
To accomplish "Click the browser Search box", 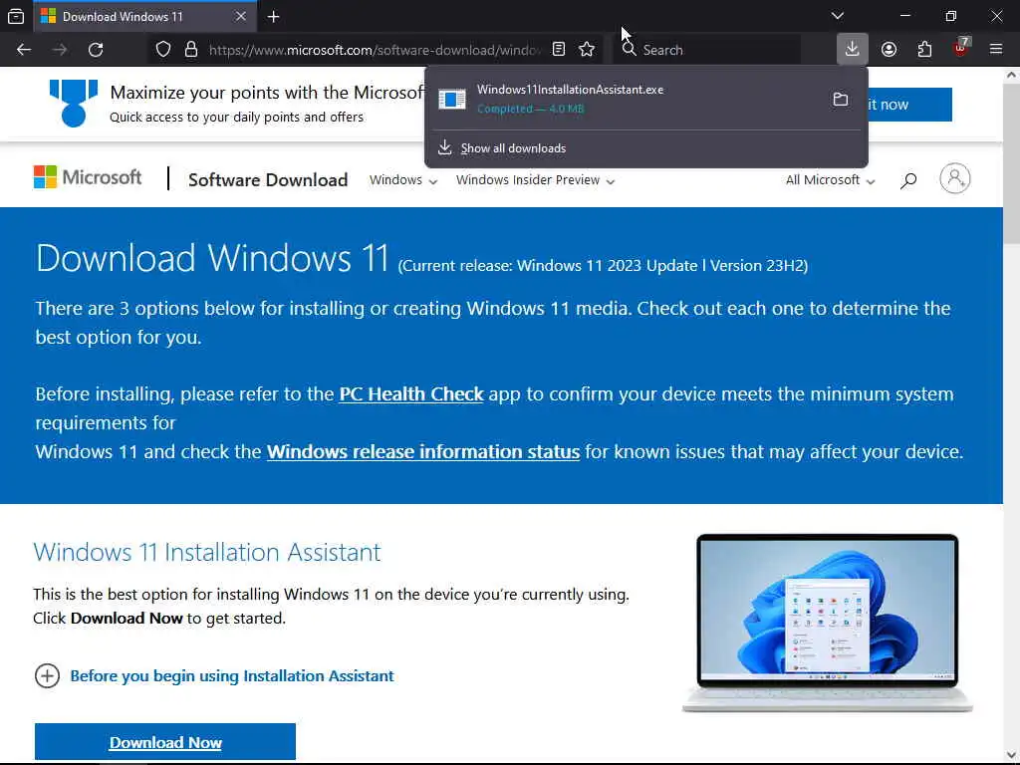I will (706, 50).
